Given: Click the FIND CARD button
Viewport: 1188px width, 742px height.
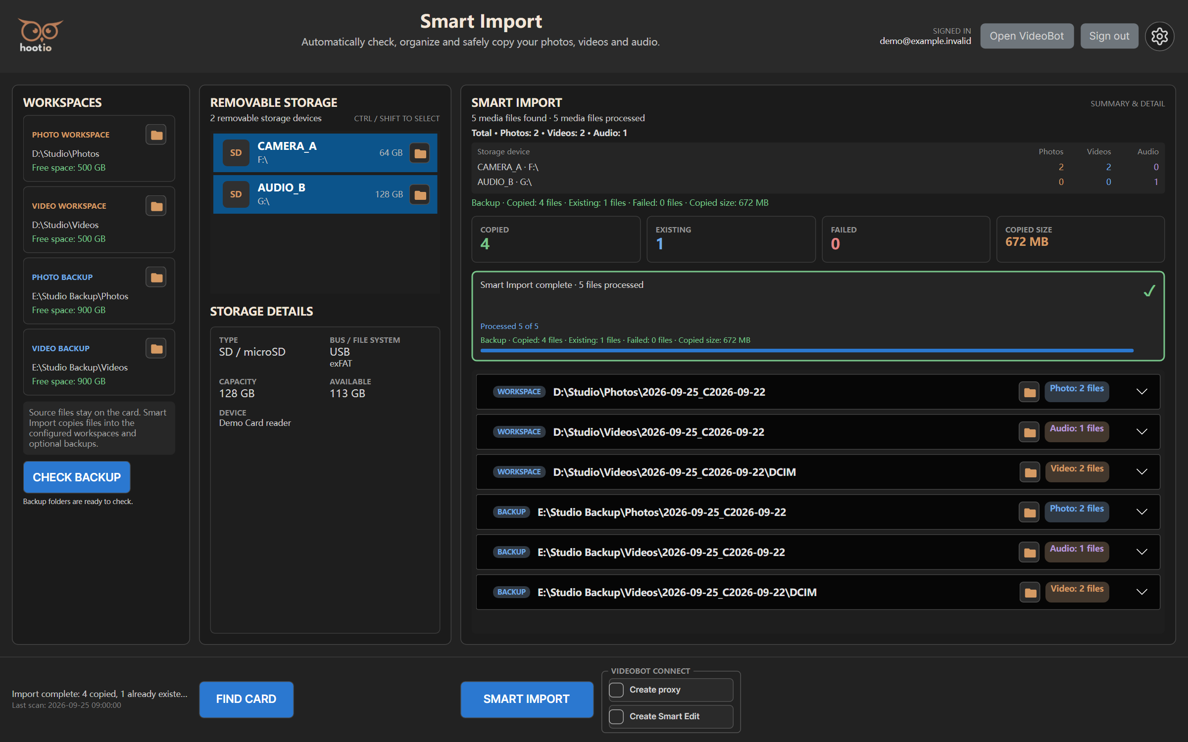Looking at the screenshot, I should pyautogui.click(x=246, y=699).
